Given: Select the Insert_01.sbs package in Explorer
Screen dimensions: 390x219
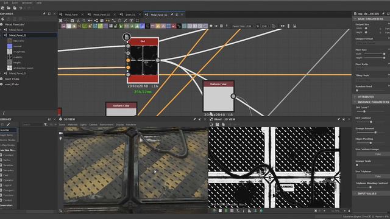Looking at the screenshot, I should pyautogui.click(x=12, y=79).
